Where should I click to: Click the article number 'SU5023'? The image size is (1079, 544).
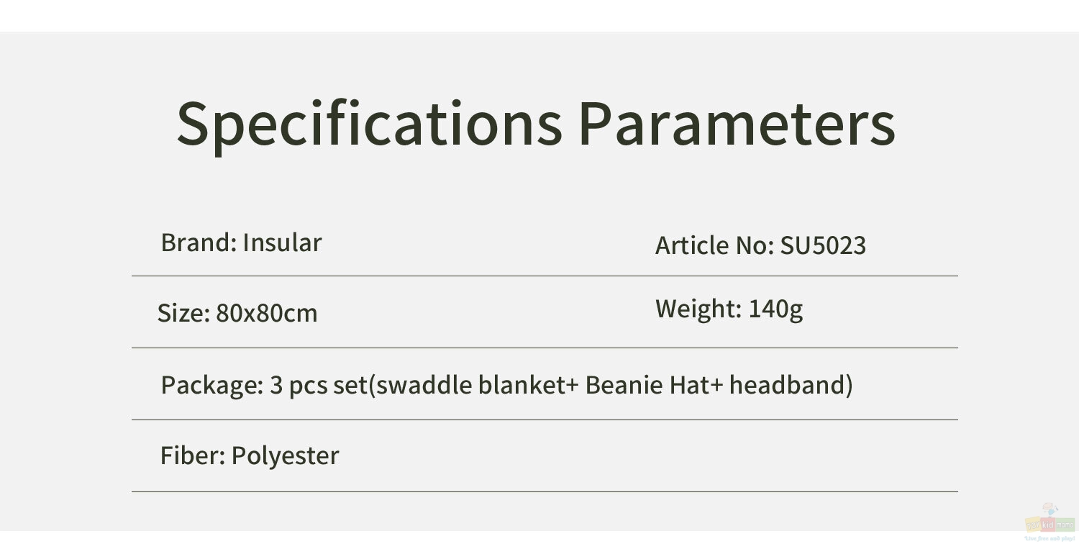[x=823, y=245]
